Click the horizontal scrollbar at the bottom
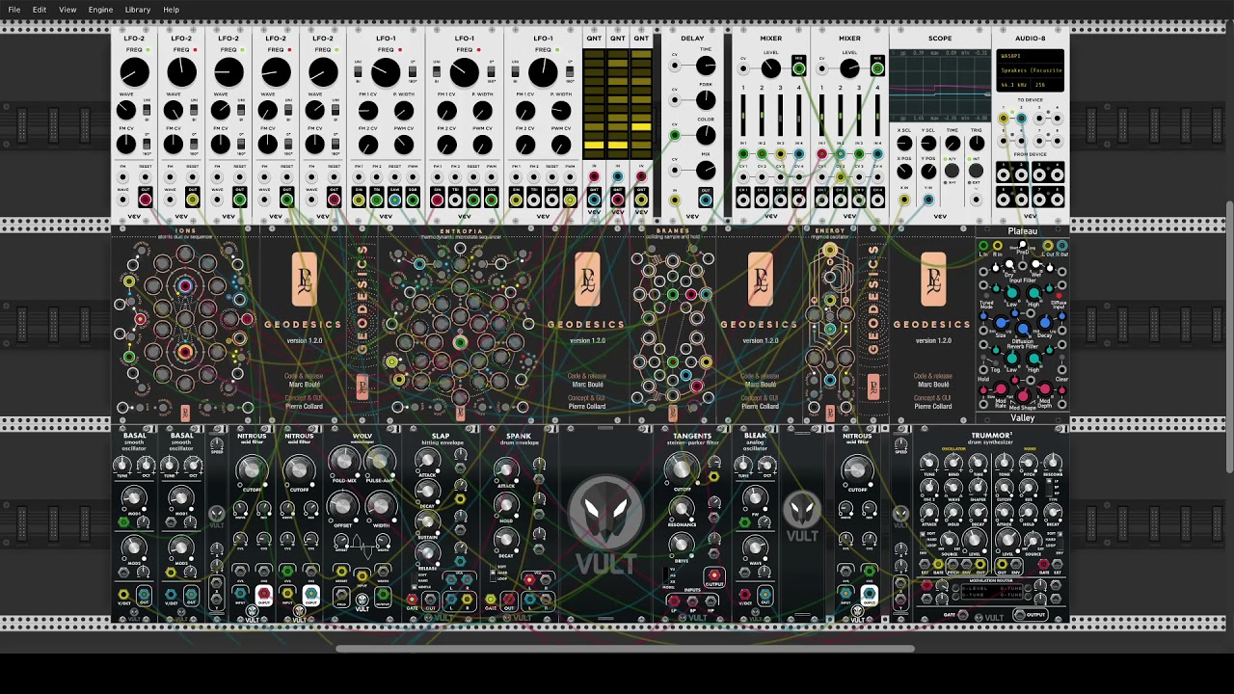 pos(625,649)
